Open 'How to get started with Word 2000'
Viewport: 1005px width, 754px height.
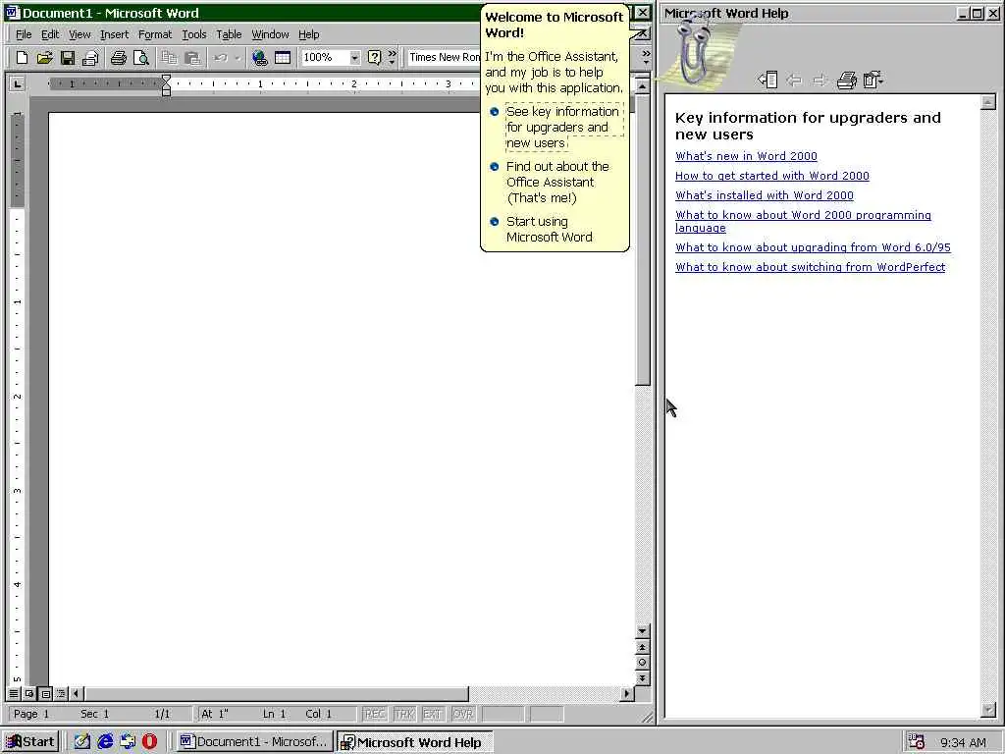pos(772,176)
